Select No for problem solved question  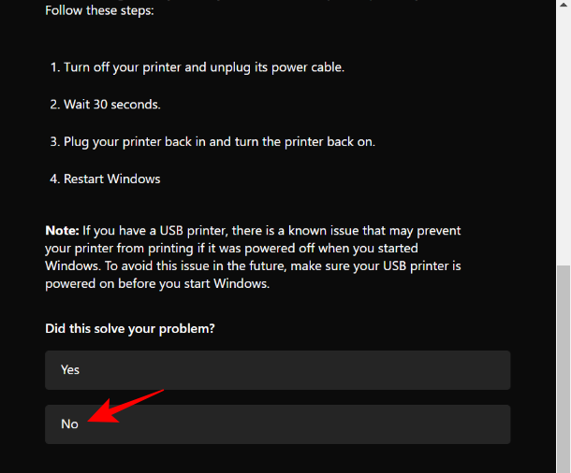(x=277, y=424)
